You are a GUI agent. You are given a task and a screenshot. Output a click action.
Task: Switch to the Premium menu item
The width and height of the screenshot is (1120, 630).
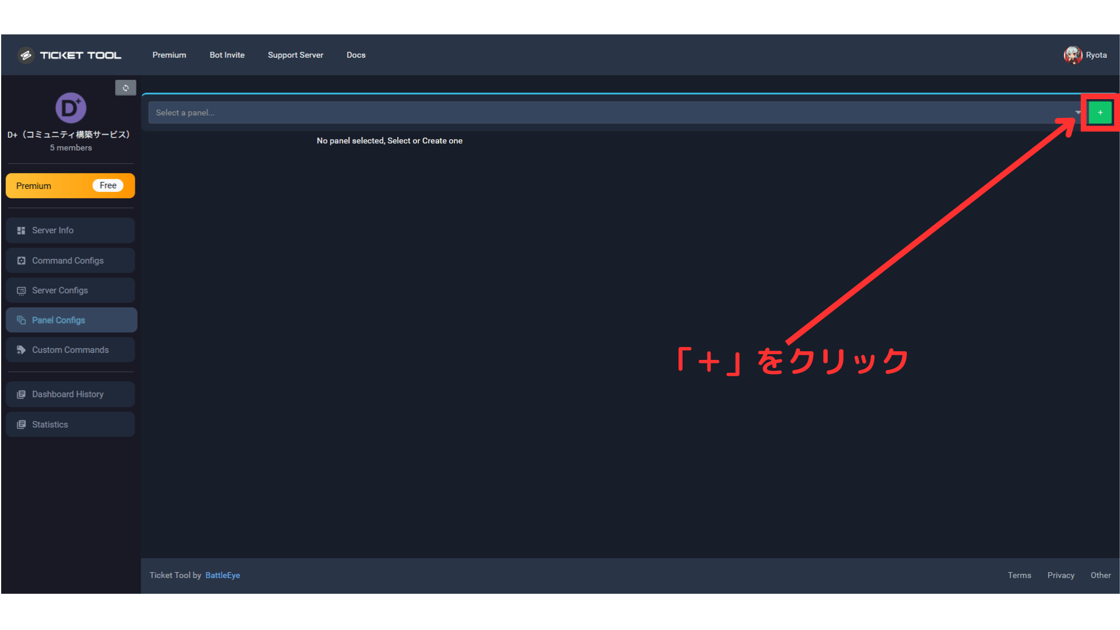[169, 55]
